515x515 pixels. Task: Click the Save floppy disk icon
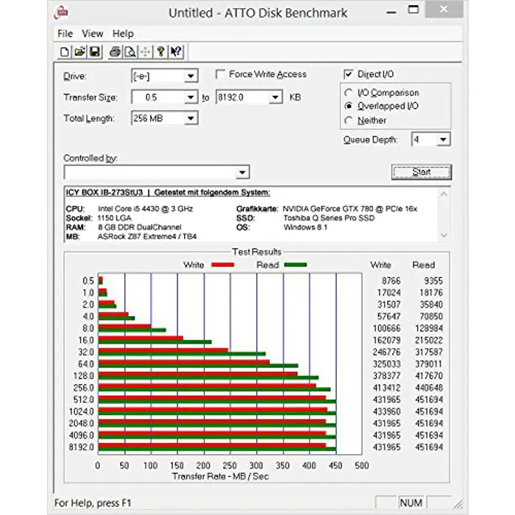coord(94,51)
